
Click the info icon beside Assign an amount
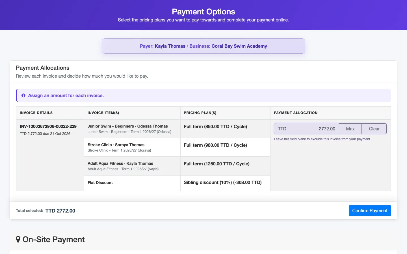click(x=23, y=96)
